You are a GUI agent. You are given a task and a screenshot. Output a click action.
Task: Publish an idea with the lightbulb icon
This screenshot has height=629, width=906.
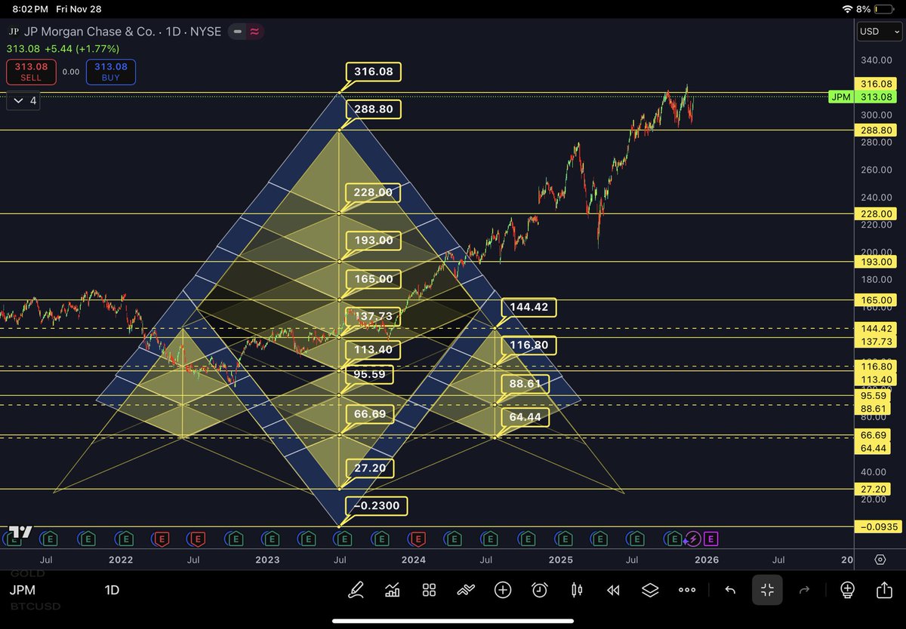tap(847, 591)
